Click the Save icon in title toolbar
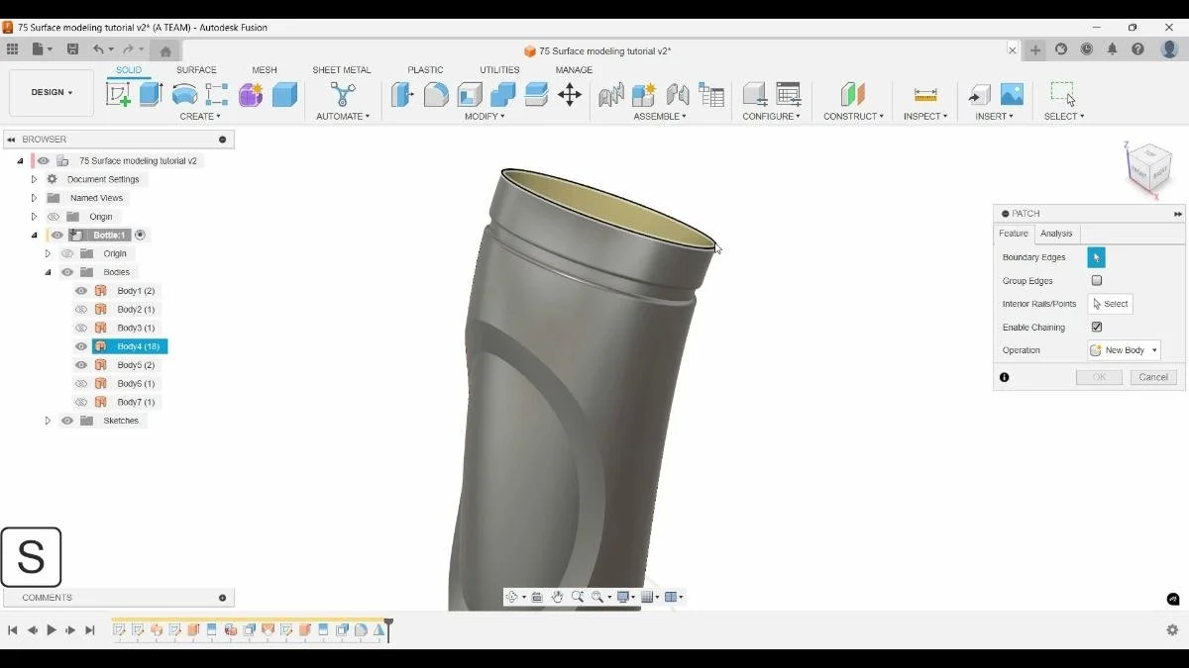 (72, 49)
